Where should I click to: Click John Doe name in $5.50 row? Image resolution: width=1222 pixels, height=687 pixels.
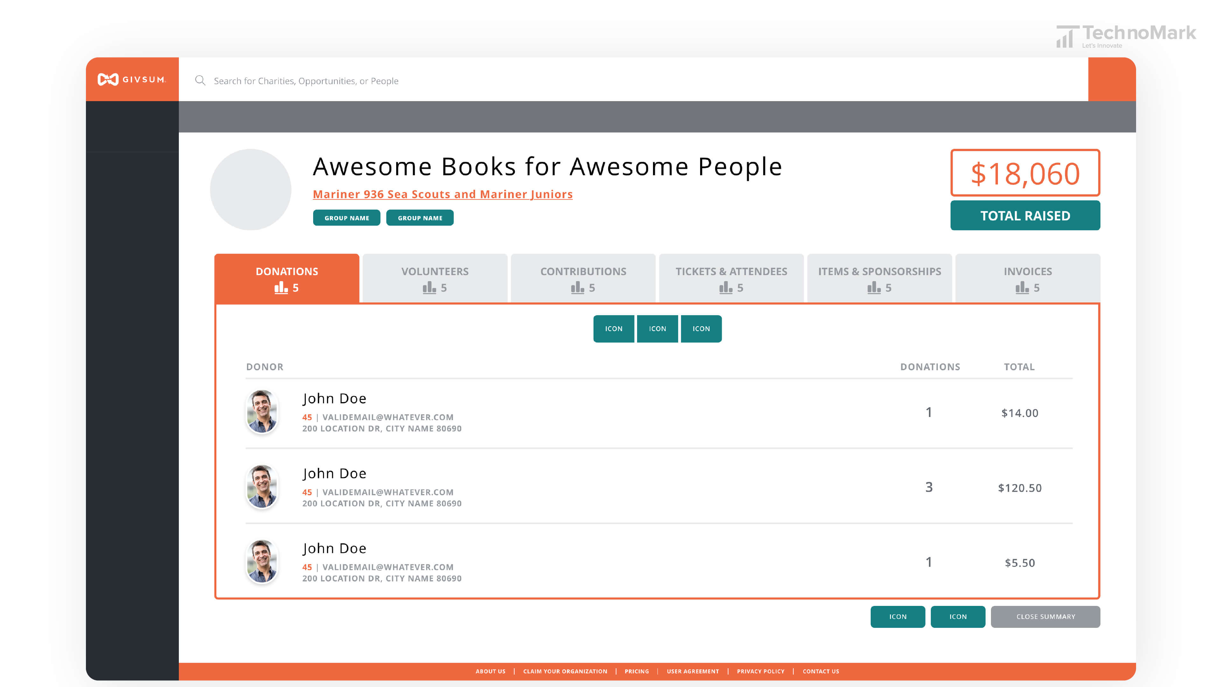[x=334, y=548]
